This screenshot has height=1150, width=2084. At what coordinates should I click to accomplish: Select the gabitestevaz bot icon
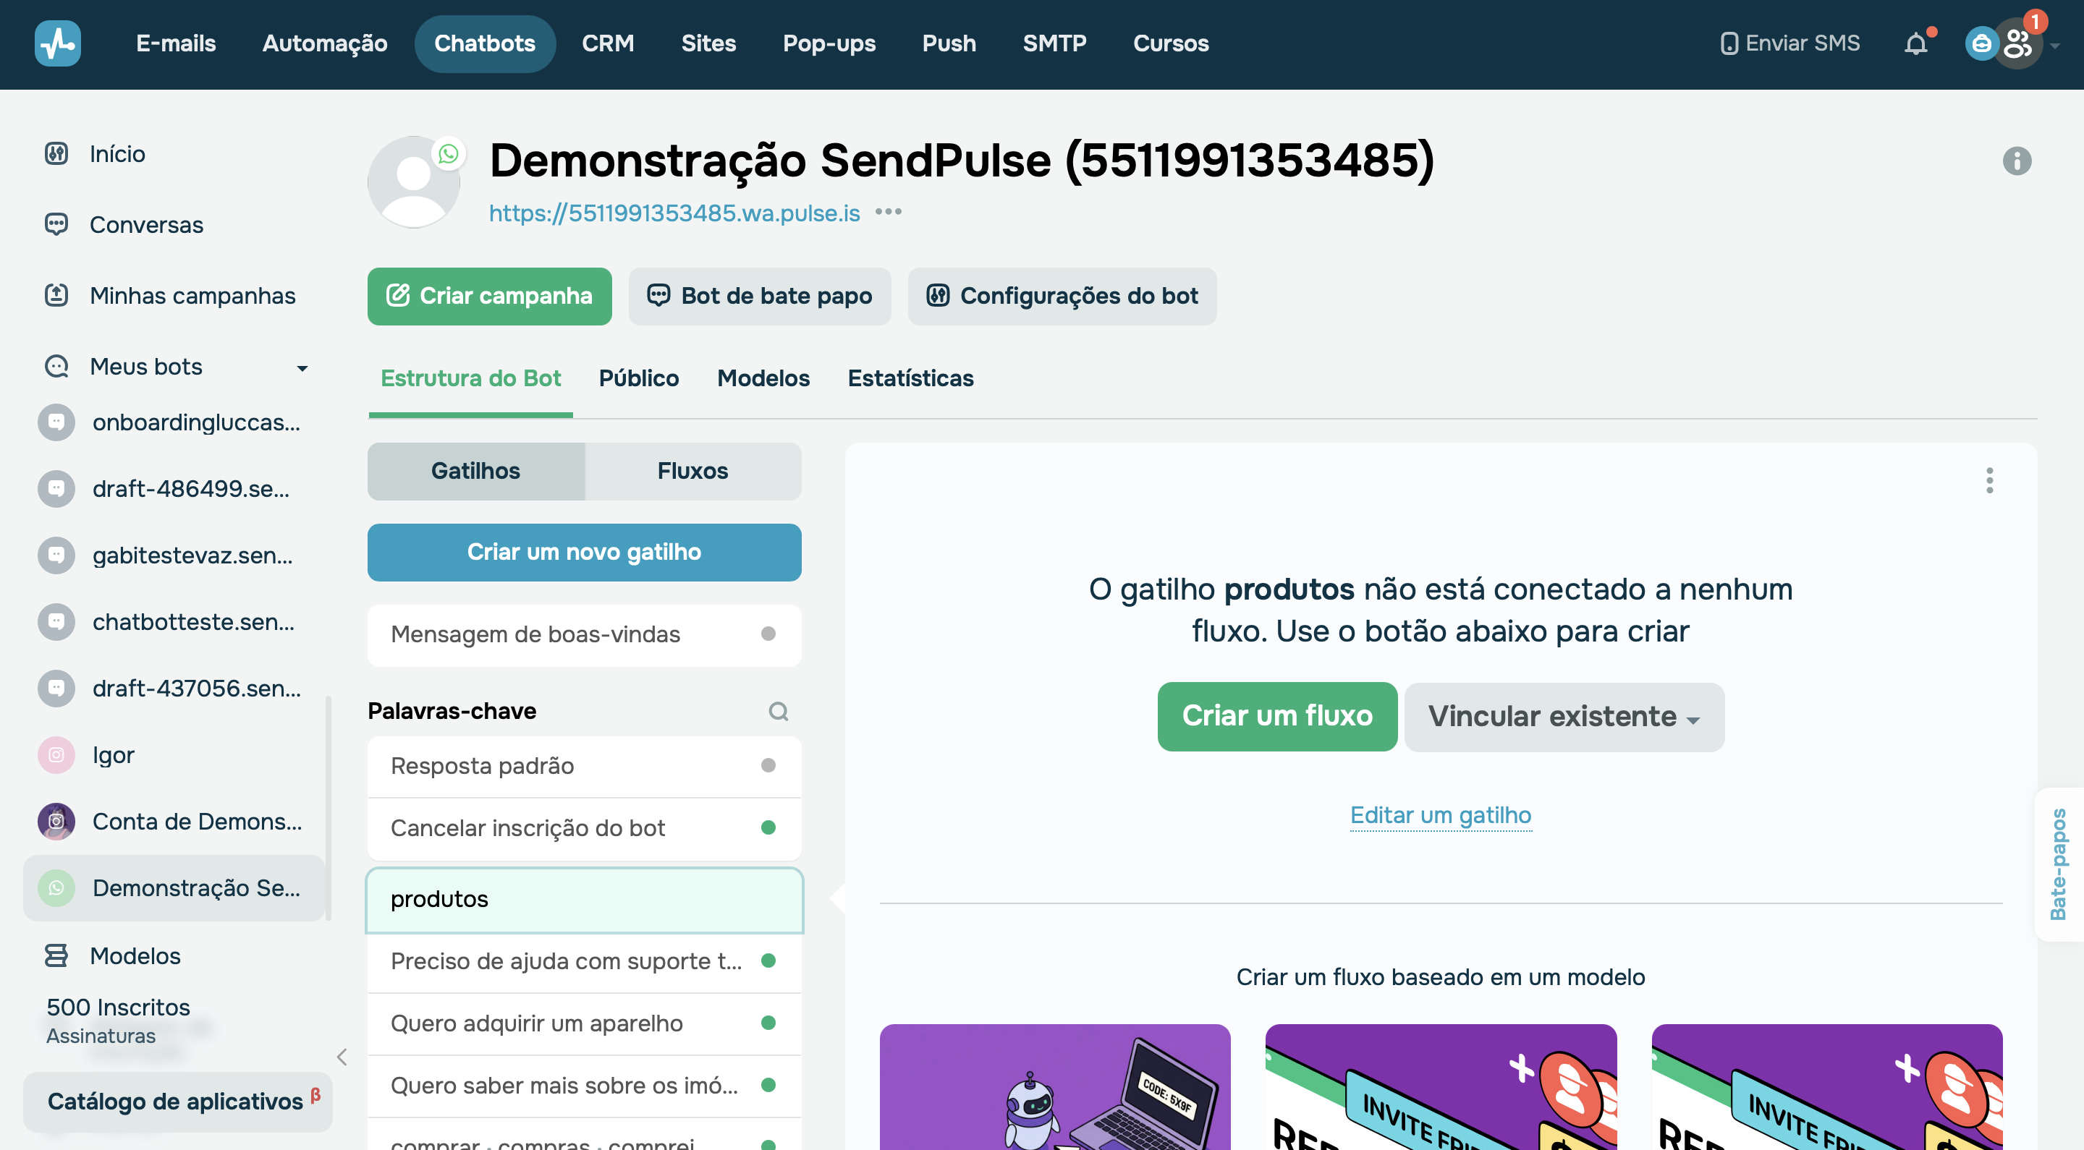(x=56, y=555)
